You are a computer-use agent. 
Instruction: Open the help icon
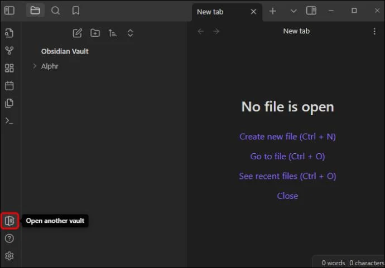click(9, 238)
